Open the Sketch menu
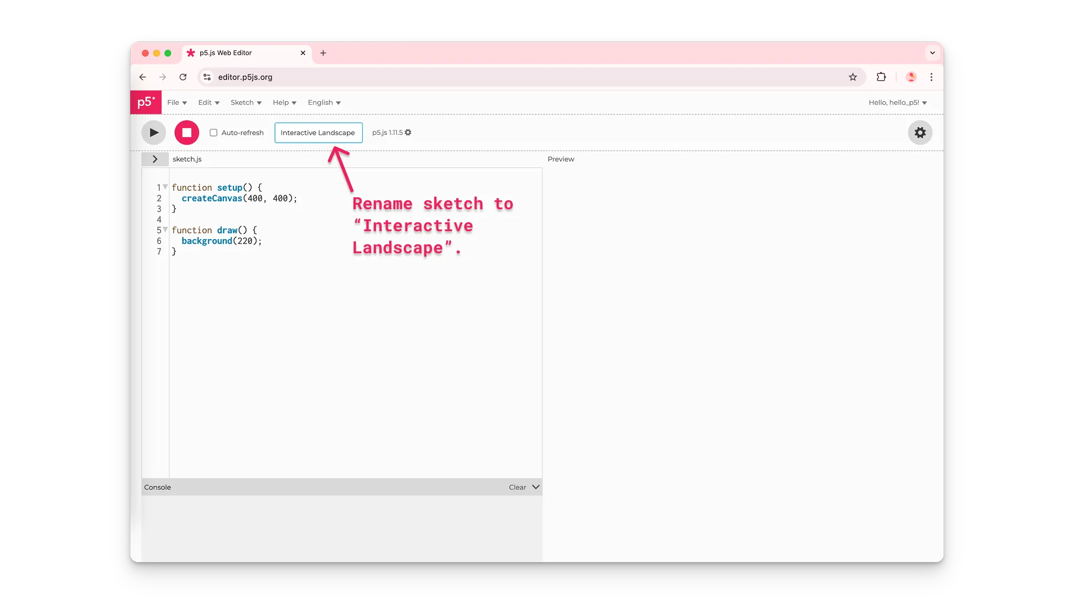Screen dimensions: 1074x604 coord(245,102)
